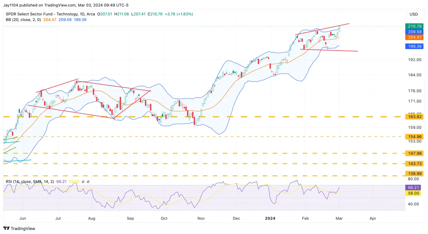Image resolution: width=428 pixels, height=234 pixels.
Task: Click the BB (20, close, 2, 0) indicator label
Action: coord(23,19)
